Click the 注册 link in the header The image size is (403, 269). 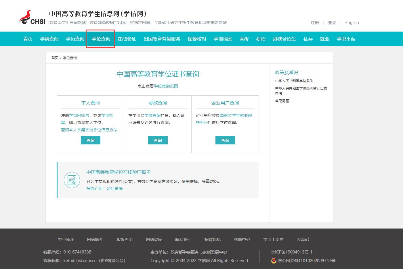point(315,23)
